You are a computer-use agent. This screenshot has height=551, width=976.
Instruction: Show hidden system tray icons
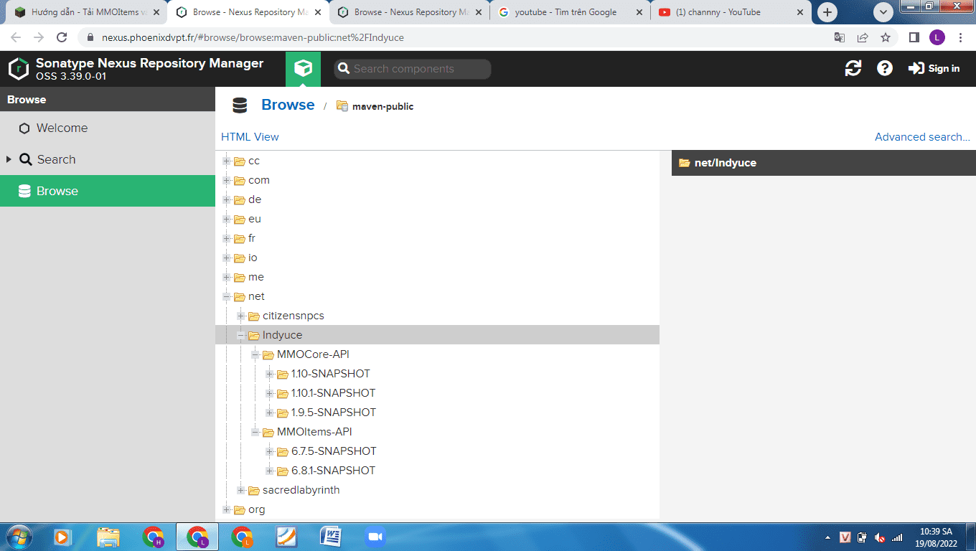click(828, 537)
